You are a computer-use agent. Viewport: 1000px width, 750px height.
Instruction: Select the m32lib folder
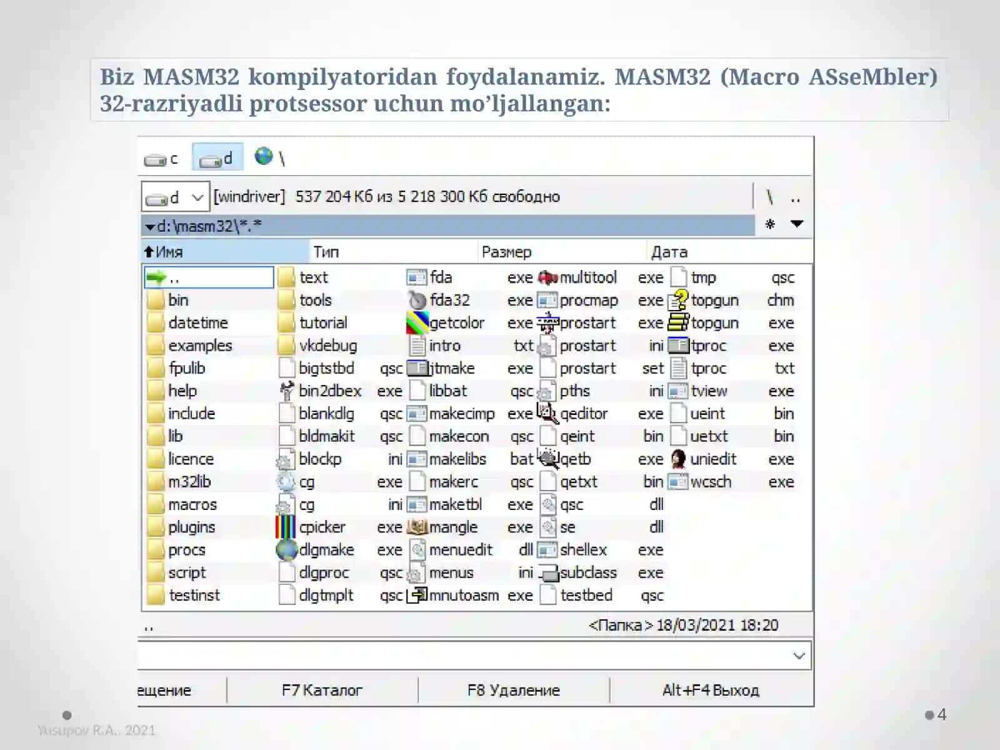coord(179,482)
